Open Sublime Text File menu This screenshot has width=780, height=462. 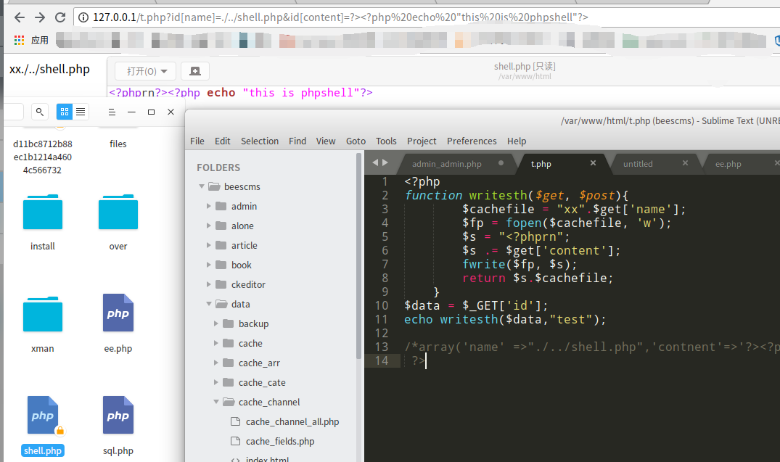click(x=197, y=141)
